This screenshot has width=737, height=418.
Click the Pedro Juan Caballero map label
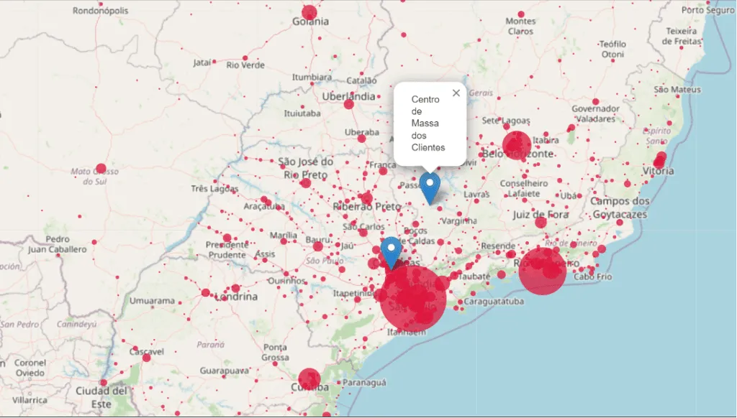tap(58, 244)
